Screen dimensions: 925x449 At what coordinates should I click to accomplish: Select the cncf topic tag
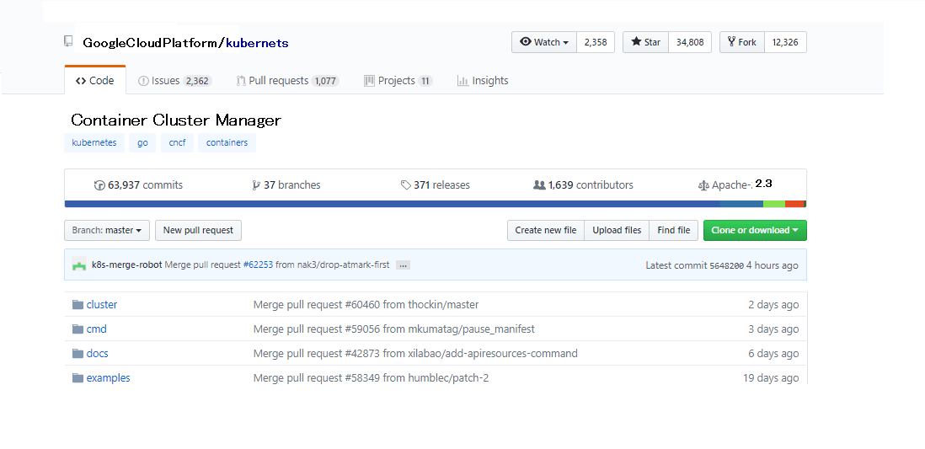pyautogui.click(x=177, y=142)
